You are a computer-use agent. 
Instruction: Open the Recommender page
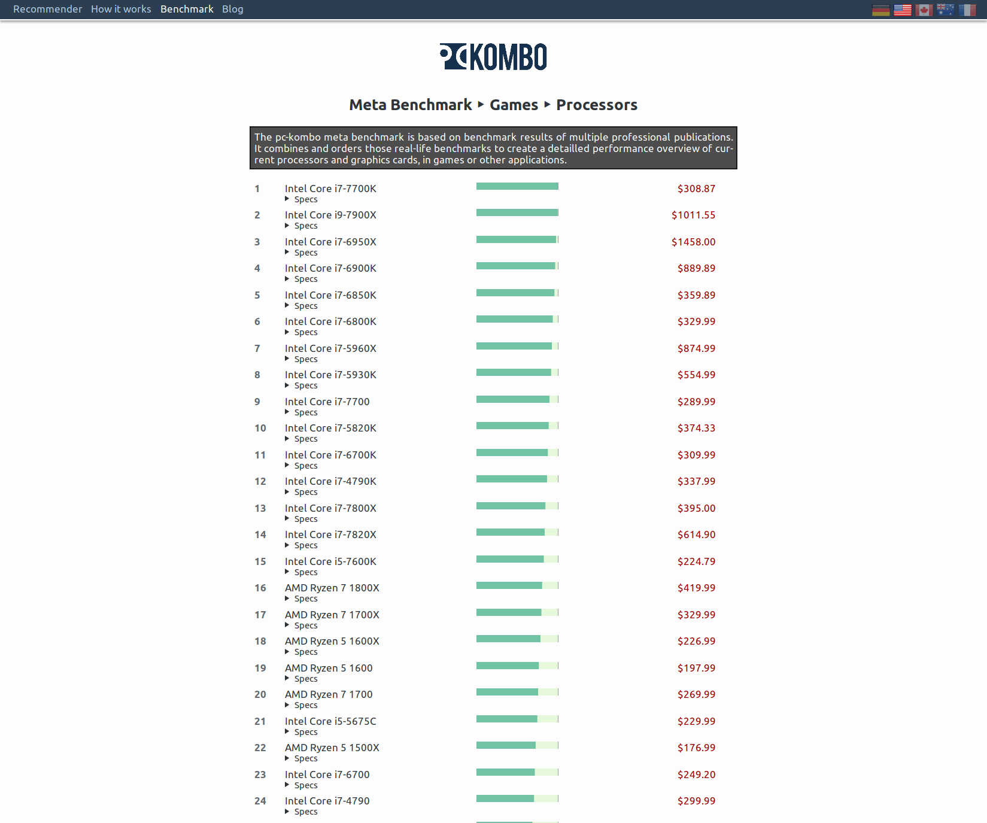coord(47,9)
